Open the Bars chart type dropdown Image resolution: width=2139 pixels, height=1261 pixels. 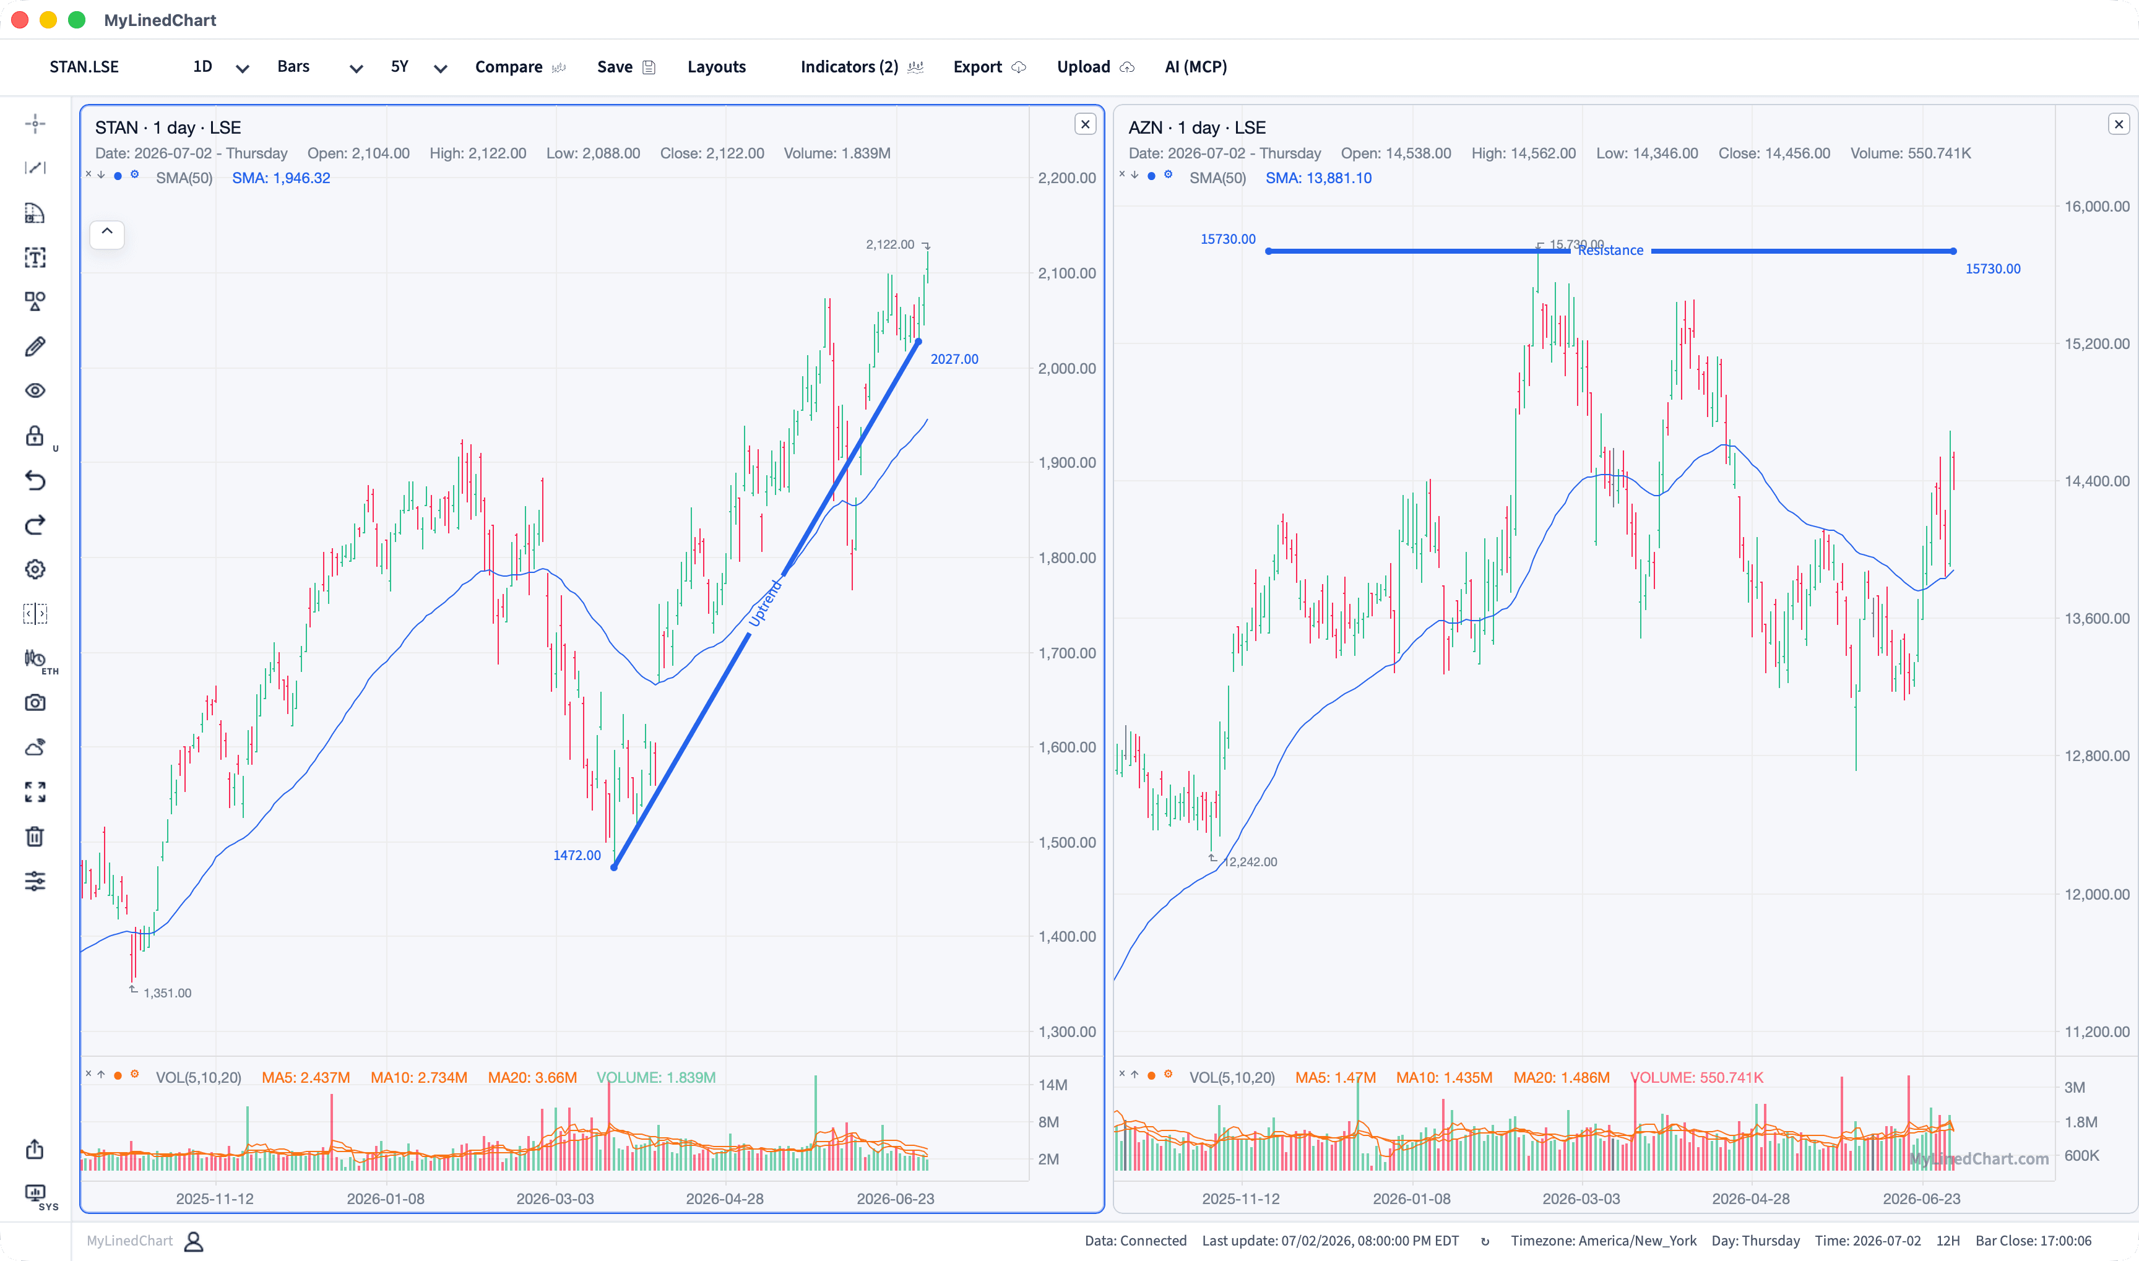319,67
